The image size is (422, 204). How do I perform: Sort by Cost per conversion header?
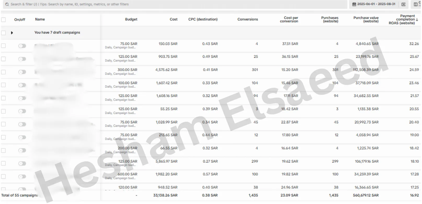pyautogui.click(x=289, y=19)
